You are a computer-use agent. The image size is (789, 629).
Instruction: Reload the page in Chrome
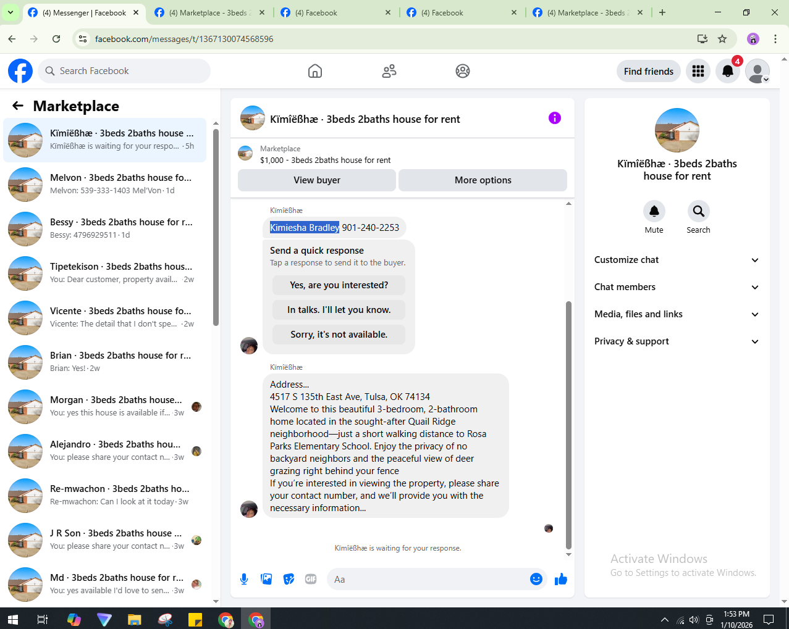56,39
